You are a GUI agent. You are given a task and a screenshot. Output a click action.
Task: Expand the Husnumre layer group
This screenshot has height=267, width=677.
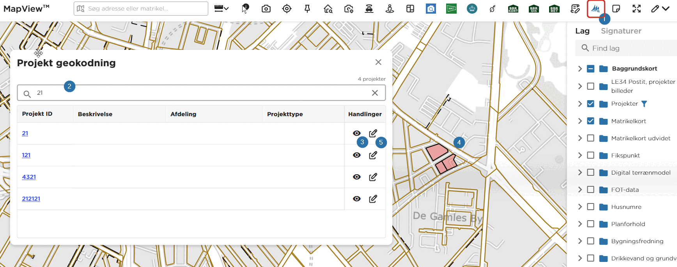580,207
